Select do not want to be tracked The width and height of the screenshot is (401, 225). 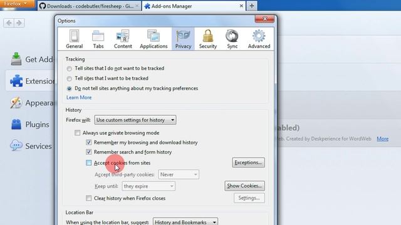(x=69, y=69)
